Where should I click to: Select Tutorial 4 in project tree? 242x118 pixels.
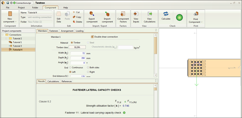click(18, 50)
